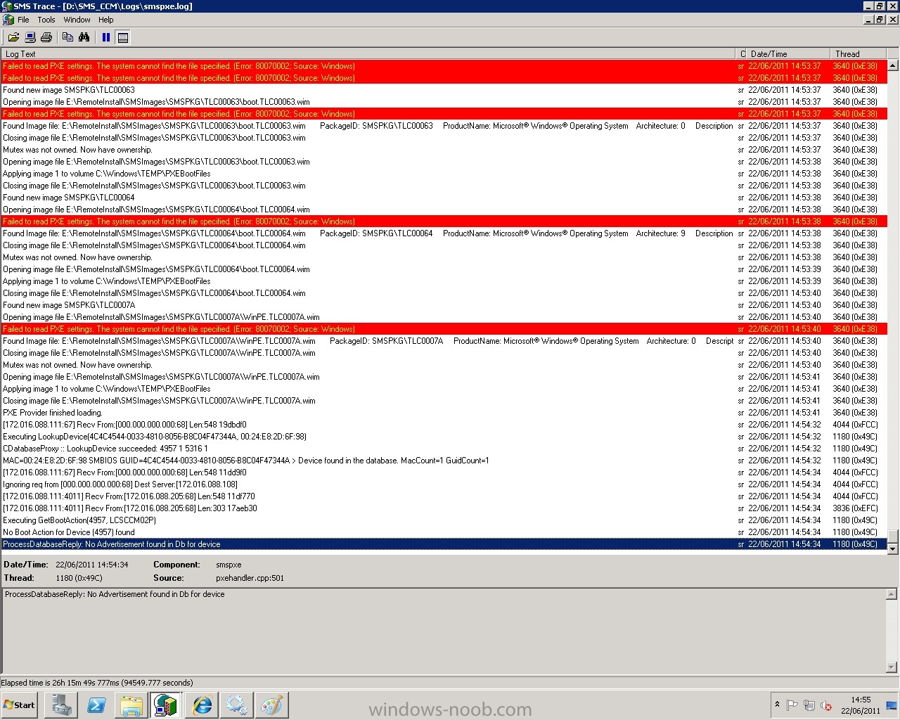Select 'Found new image SMSPKG\TLC00064' row
Screen dimensions: 900x720
tap(444, 198)
